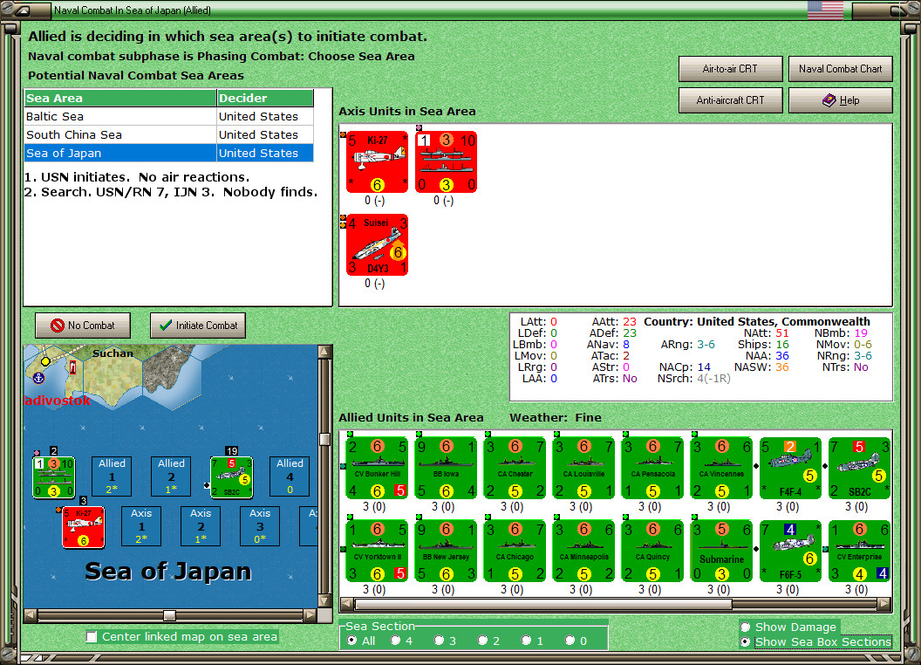Click the Decider column header

coord(265,99)
